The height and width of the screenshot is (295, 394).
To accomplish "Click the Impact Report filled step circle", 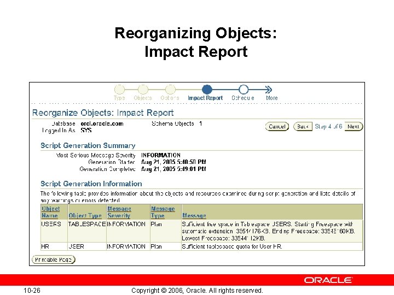I will pyautogui.click(x=207, y=89).
